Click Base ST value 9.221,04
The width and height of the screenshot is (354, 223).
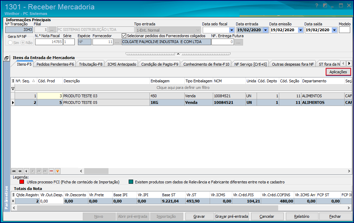click(x=173, y=201)
